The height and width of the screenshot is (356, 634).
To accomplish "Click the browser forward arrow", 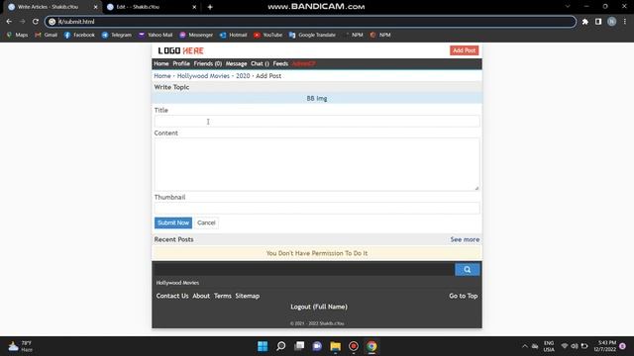I will (x=22, y=22).
